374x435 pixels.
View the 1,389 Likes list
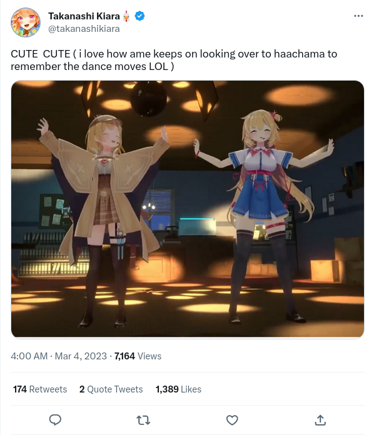(178, 389)
